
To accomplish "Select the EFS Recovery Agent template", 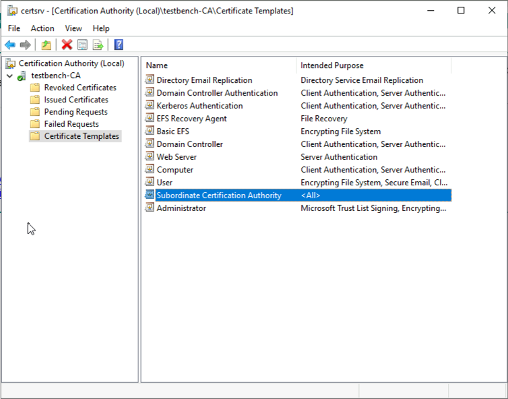I will pyautogui.click(x=191, y=119).
